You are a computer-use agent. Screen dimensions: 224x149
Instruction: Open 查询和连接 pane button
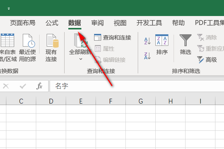[112, 38]
